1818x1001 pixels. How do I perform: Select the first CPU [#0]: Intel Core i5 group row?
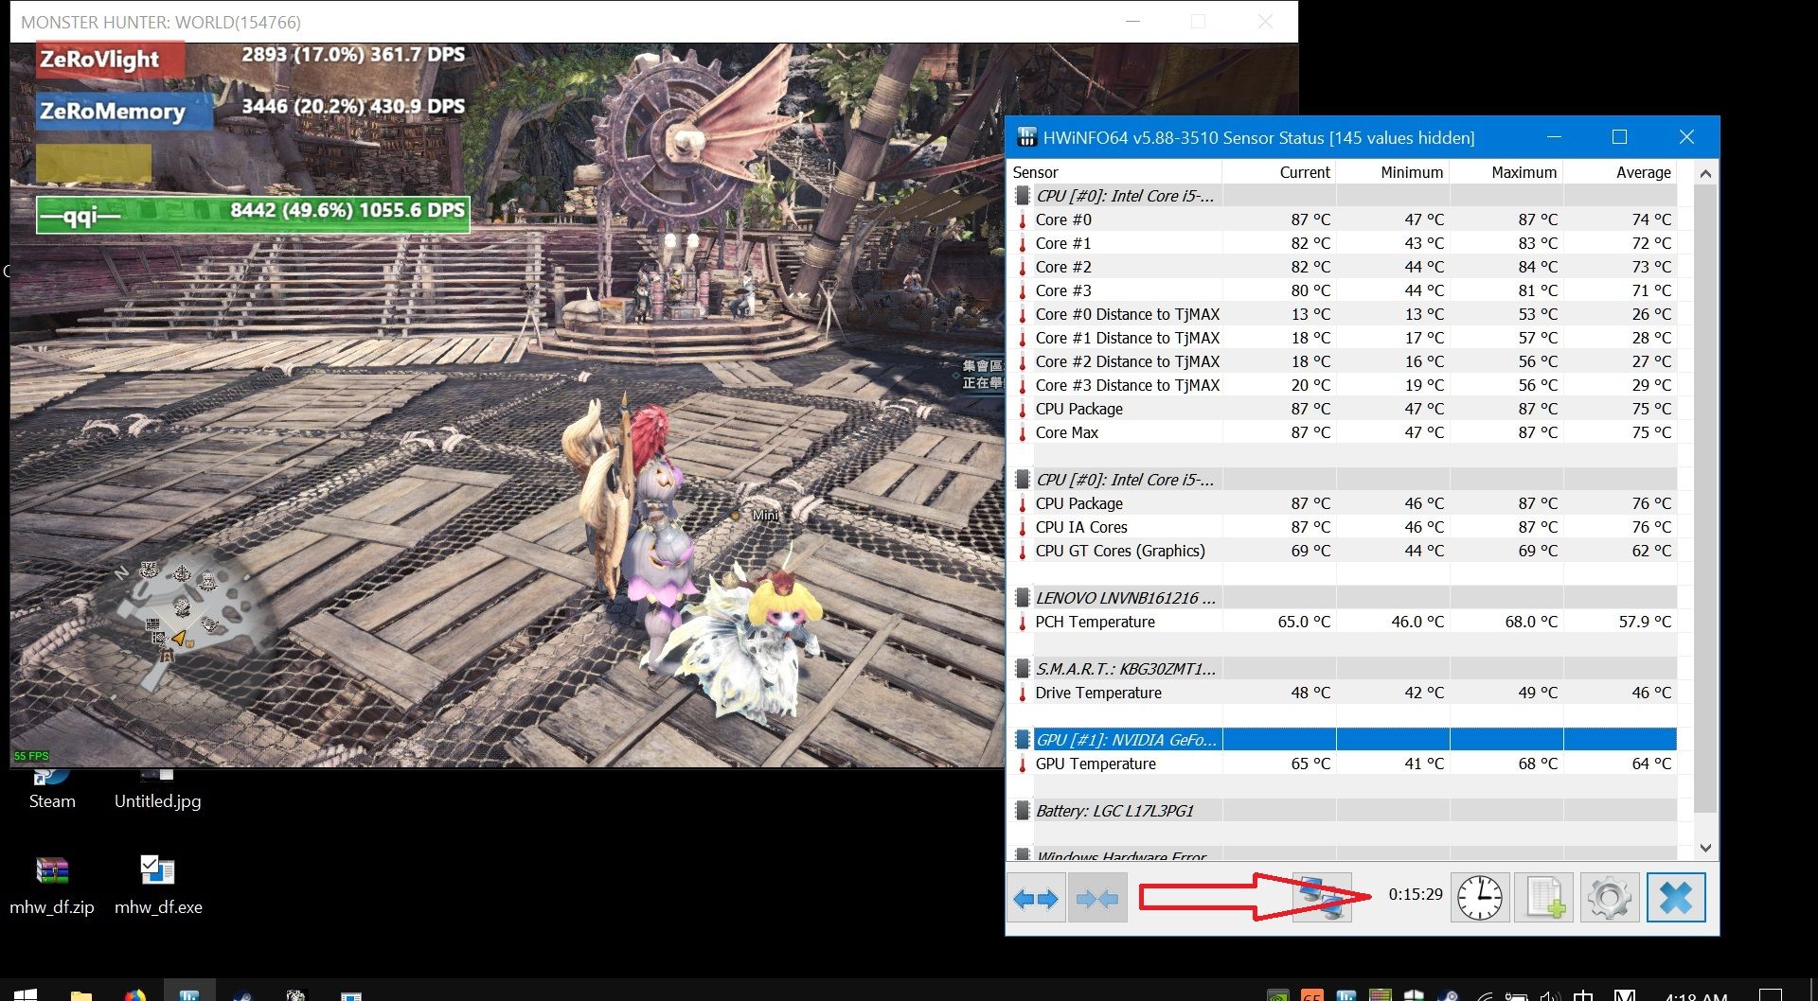click(1343, 196)
